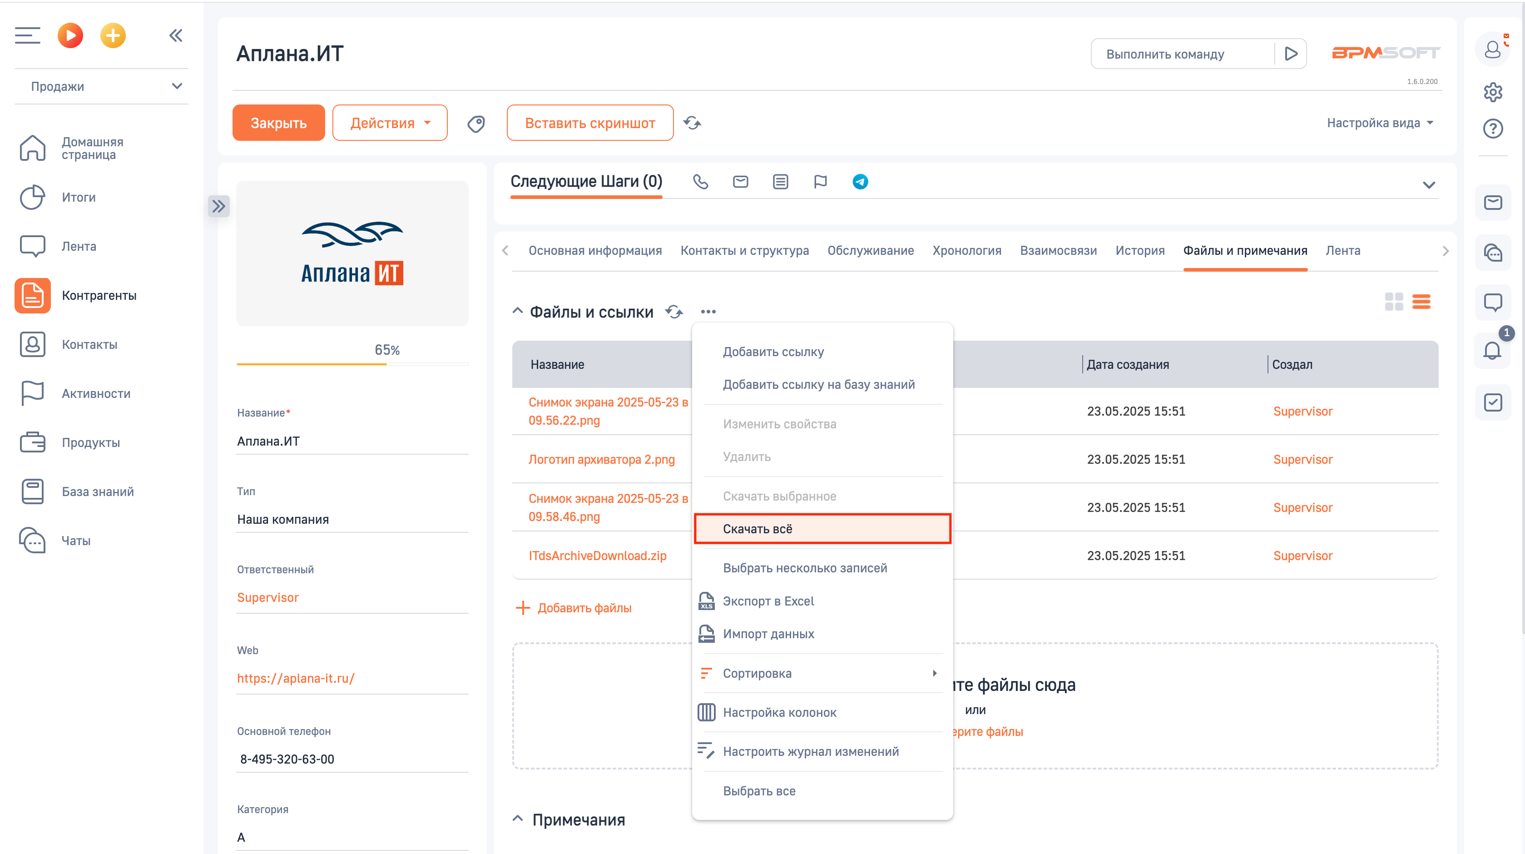The image size is (1525, 854).
Task: Collapse left sidebar with double chevron
Action: click(175, 35)
